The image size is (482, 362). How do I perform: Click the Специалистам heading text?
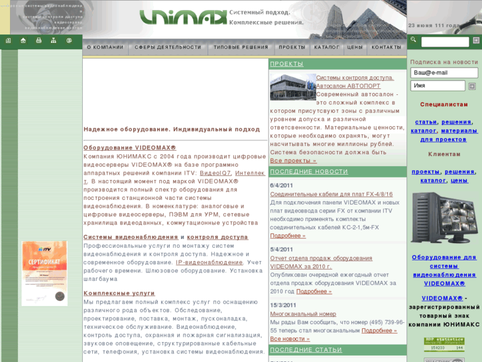(444, 104)
